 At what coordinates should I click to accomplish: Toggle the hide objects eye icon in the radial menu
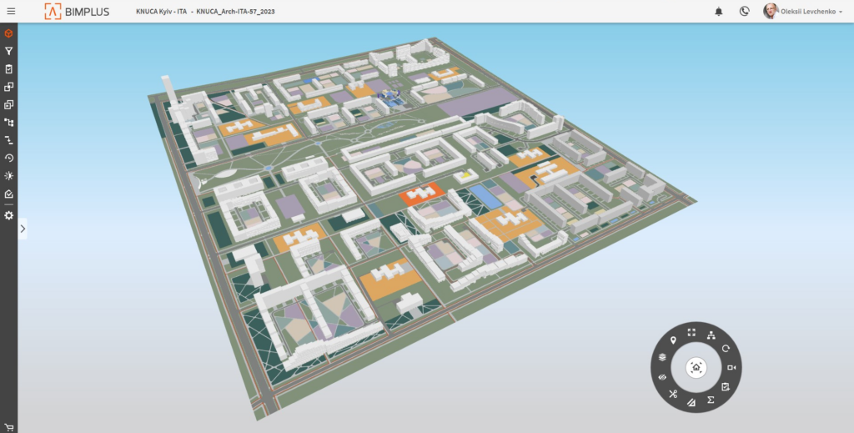662,377
